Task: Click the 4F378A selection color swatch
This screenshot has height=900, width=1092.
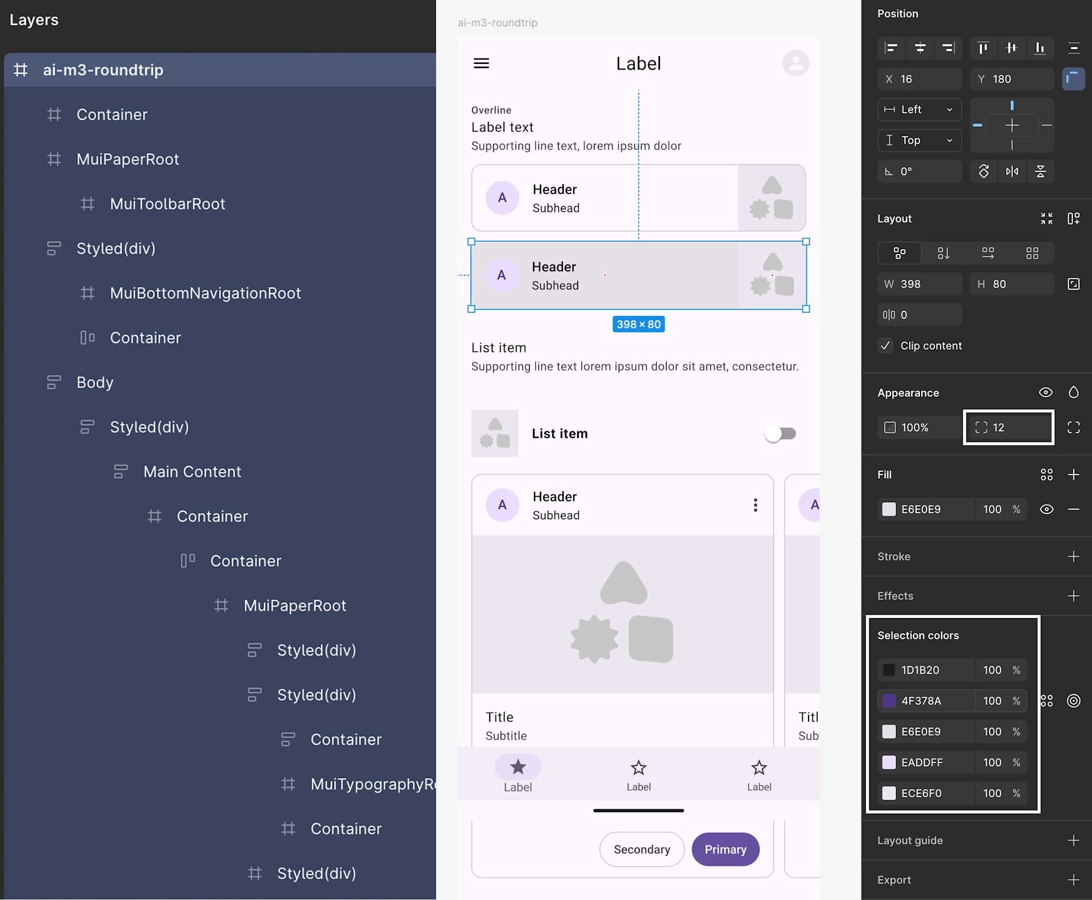Action: point(889,701)
